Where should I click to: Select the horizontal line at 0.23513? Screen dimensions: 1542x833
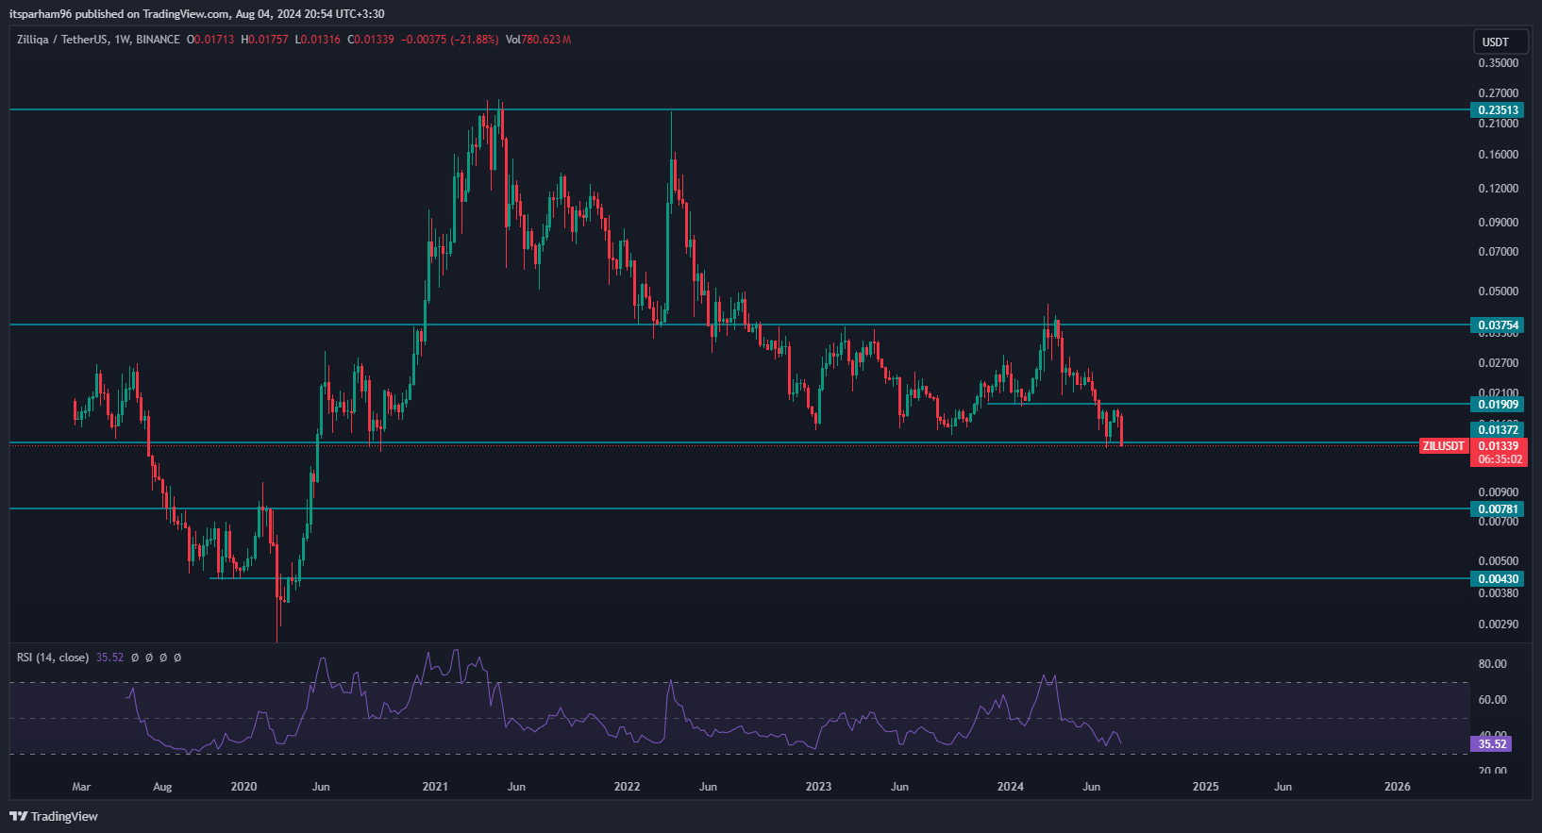[x=740, y=109]
